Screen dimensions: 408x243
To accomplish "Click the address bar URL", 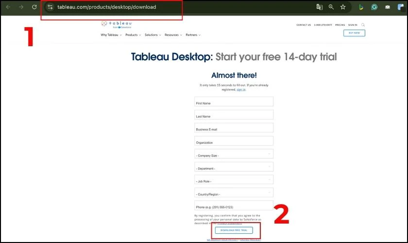I will coord(107,7).
